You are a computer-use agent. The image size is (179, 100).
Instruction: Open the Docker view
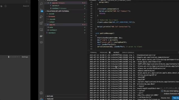41,36
